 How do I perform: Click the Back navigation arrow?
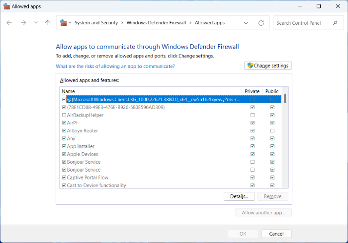(9, 23)
